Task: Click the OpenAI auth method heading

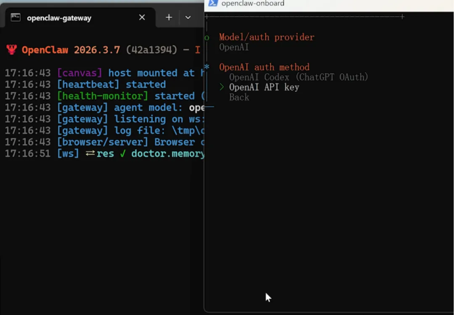Action: pyautogui.click(x=264, y=67)
